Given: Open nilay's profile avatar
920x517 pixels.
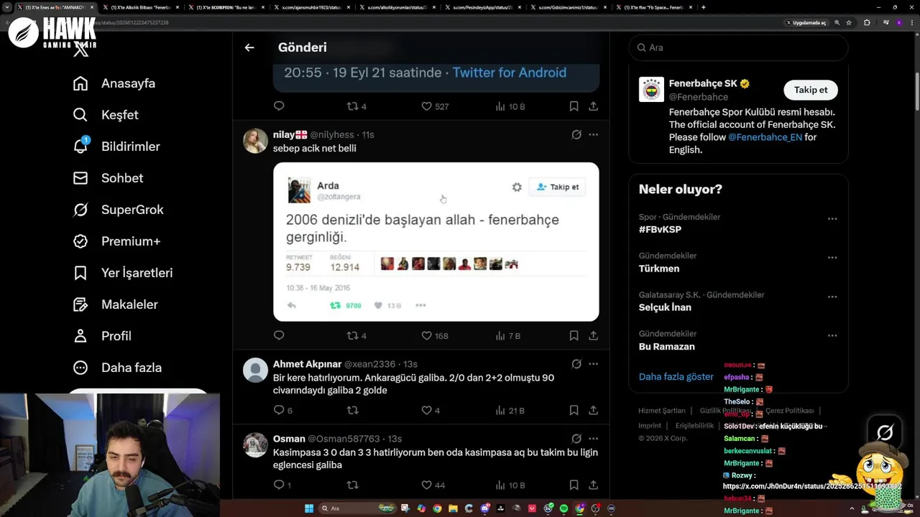Looking at the screenshot, I should pos(255,141).
